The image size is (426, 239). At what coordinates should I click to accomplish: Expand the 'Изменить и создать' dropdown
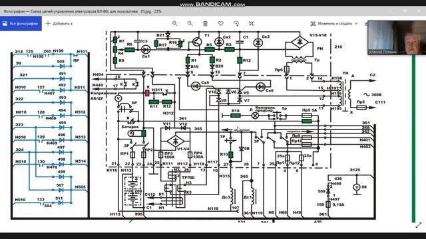[x=334, y=24]
